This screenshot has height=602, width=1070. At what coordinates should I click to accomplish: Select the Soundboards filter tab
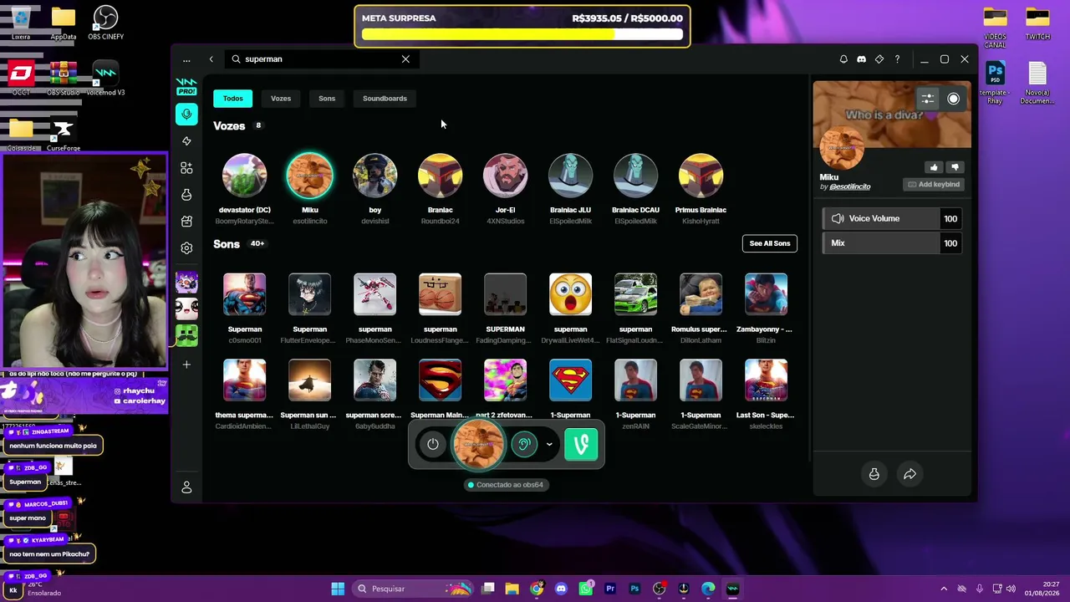coord(385,99)
